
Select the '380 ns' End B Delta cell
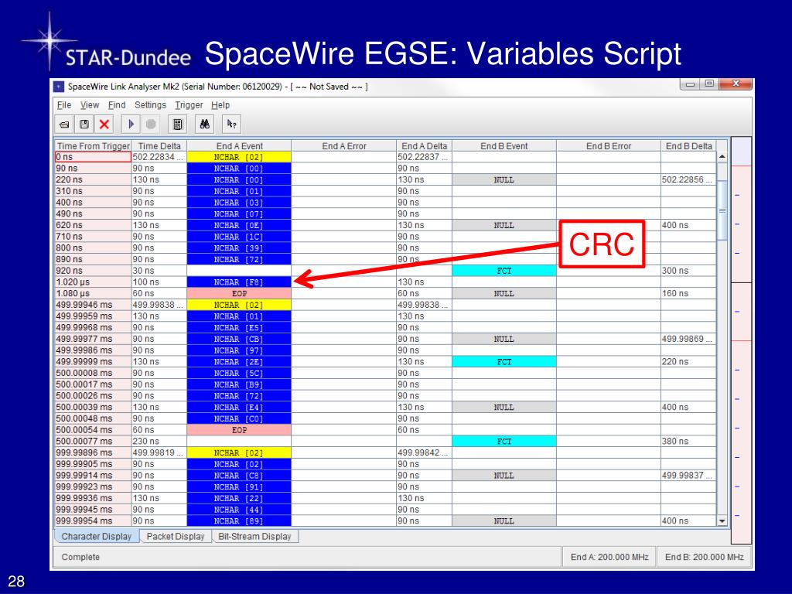coord(688,442)
